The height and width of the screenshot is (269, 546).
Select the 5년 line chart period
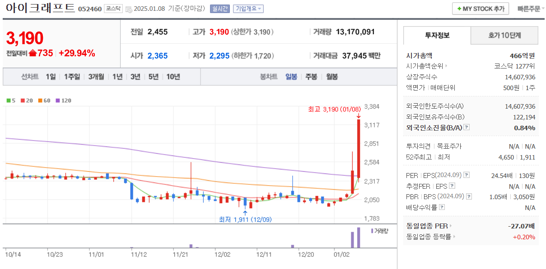point(154,77)
